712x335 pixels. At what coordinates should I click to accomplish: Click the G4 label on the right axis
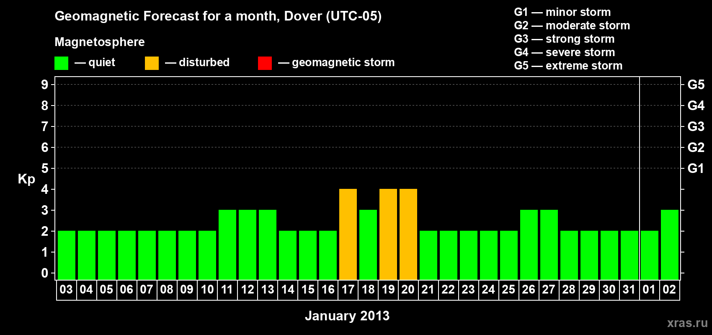click(x=696, y=106)
